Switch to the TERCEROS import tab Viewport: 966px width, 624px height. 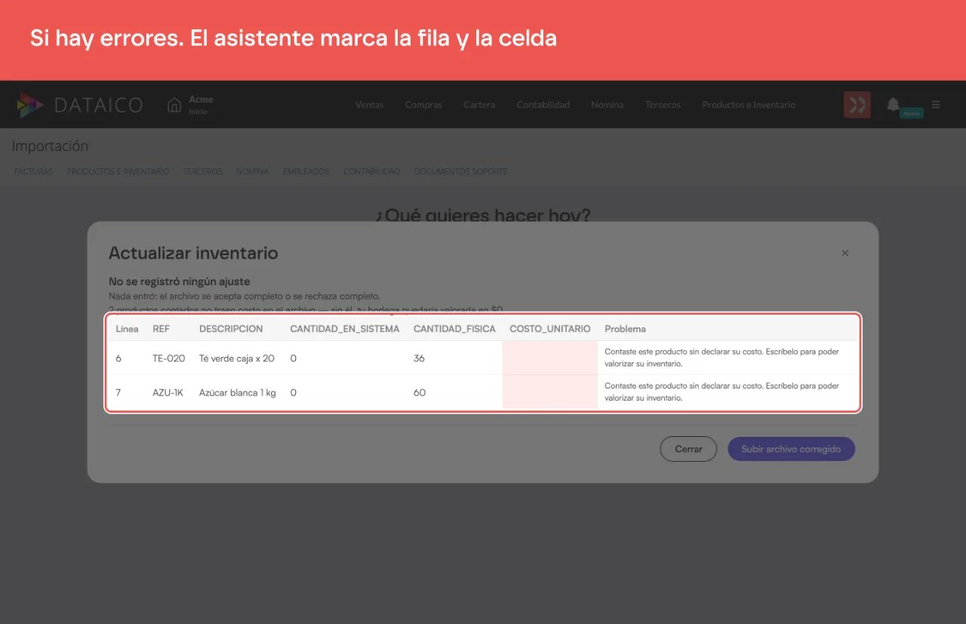(x=202, y=171)
